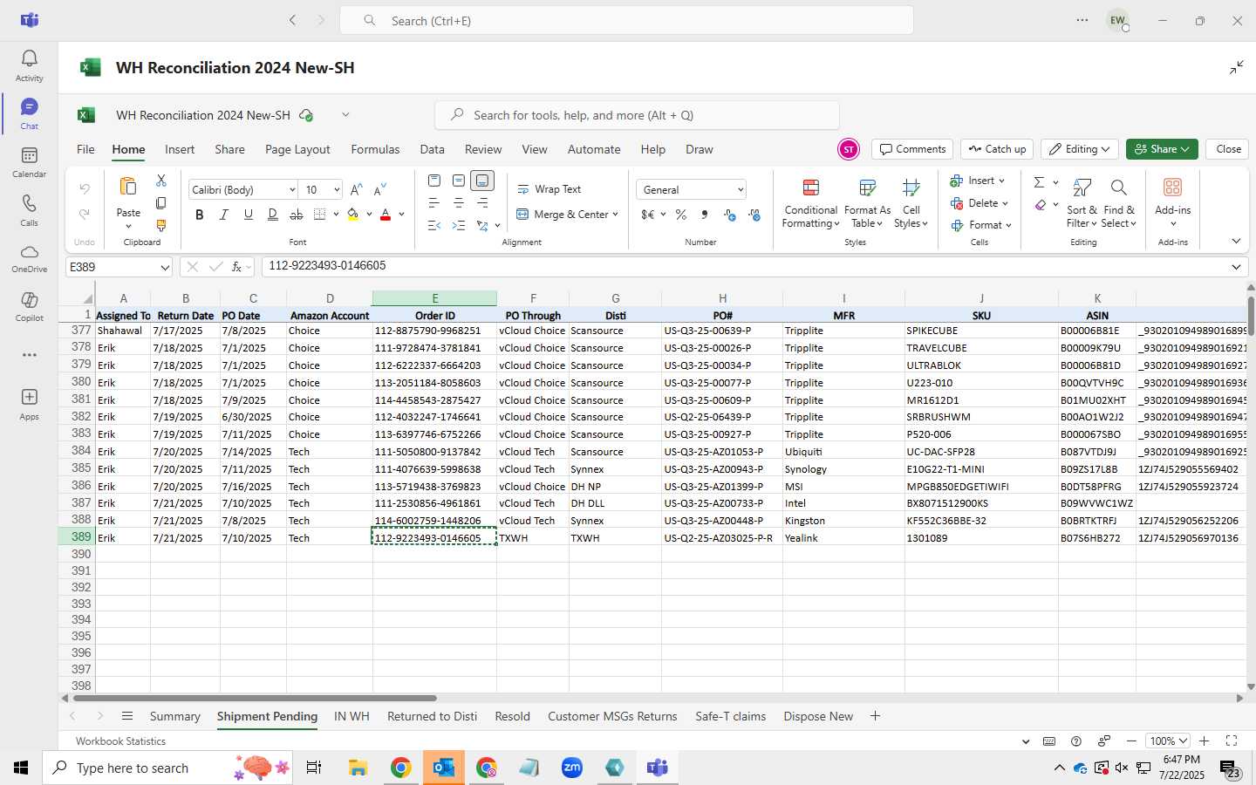
Task: Click the Cut scissors icon
Action: tap(161, 181)
